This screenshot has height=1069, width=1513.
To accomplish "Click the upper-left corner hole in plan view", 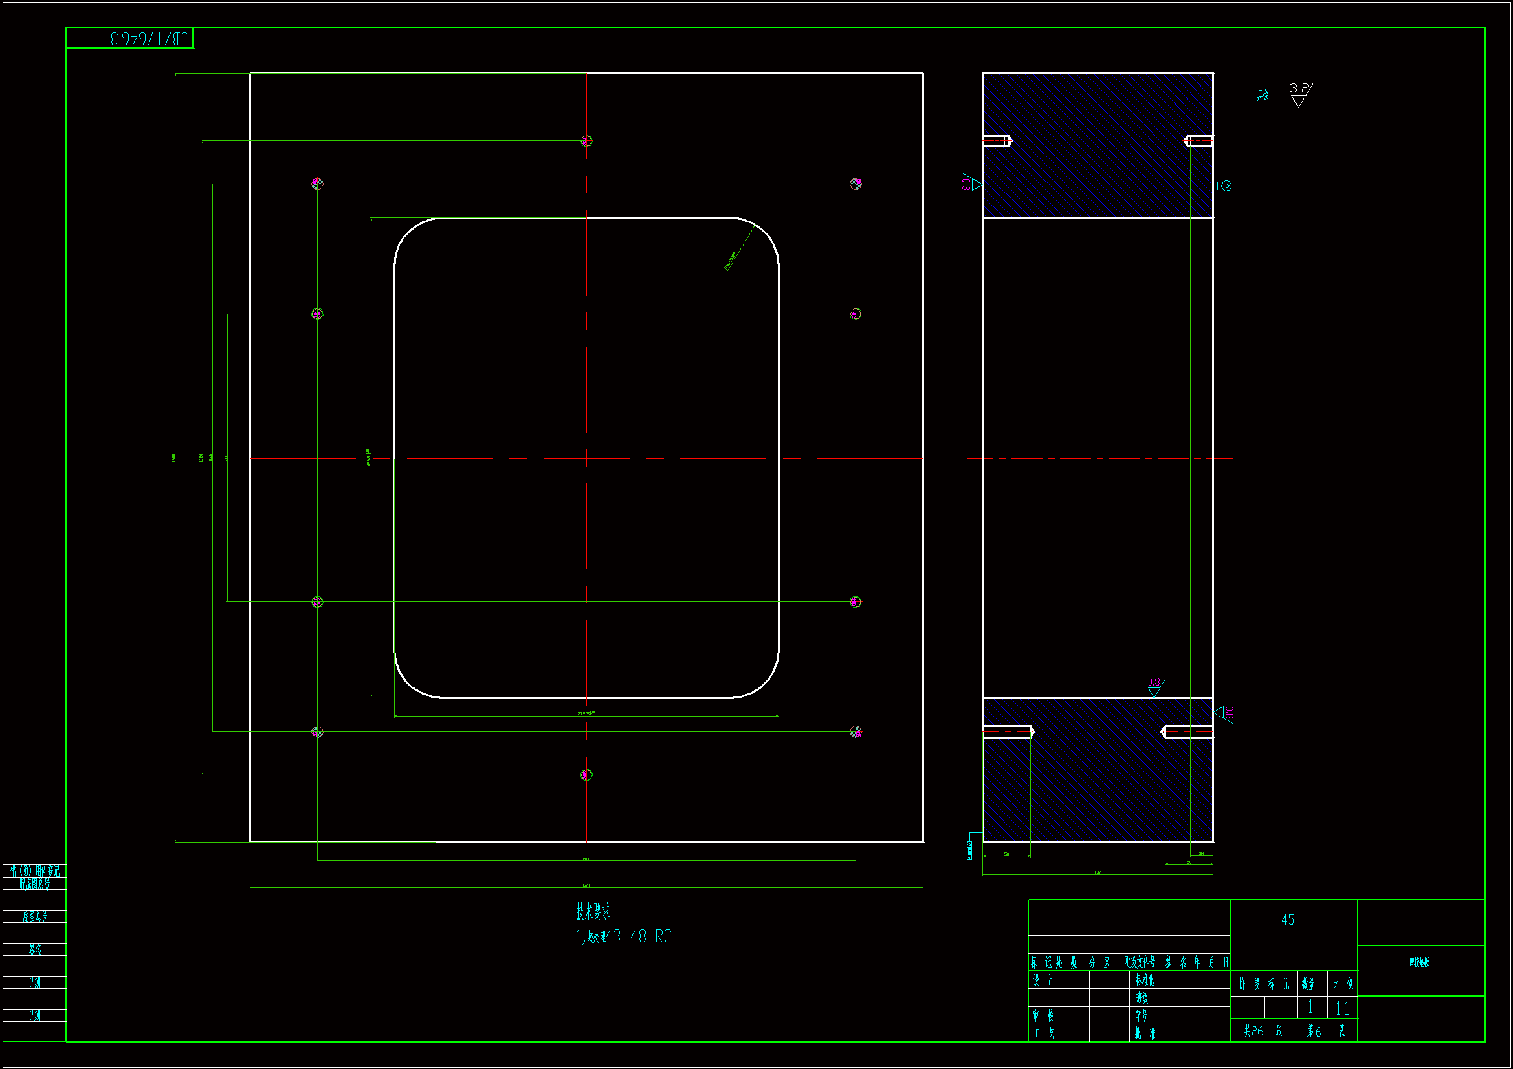I will 317,184.
